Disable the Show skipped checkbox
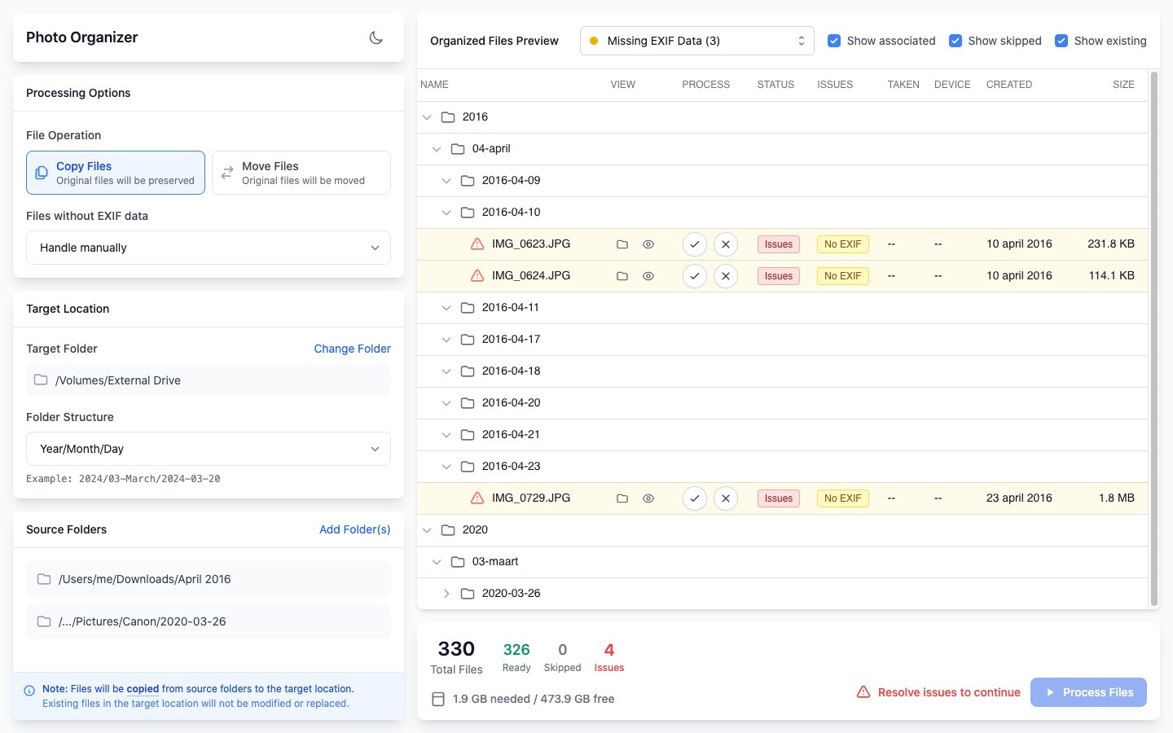1173x733 pixels. point(956,41)
